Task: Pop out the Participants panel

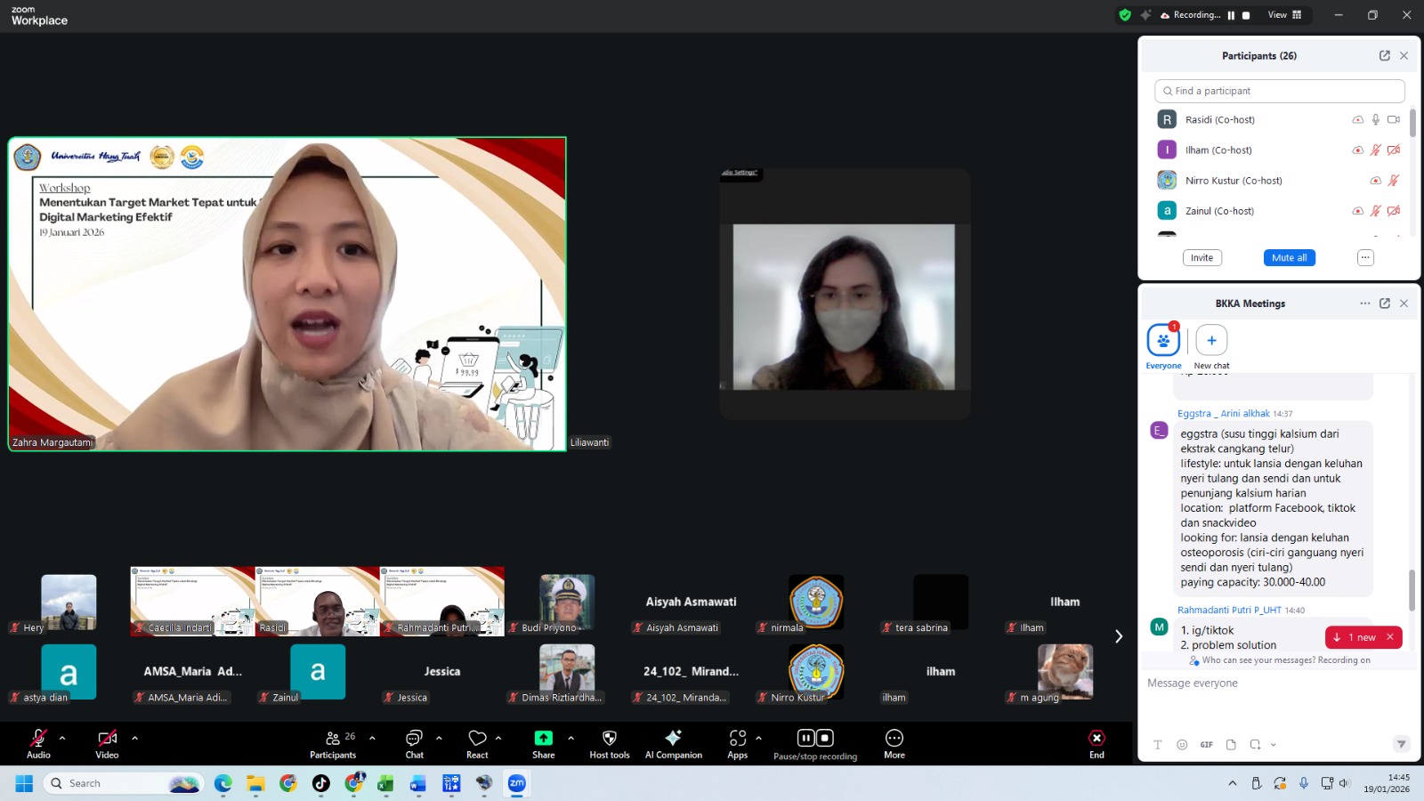Action: pos(1384,55)
